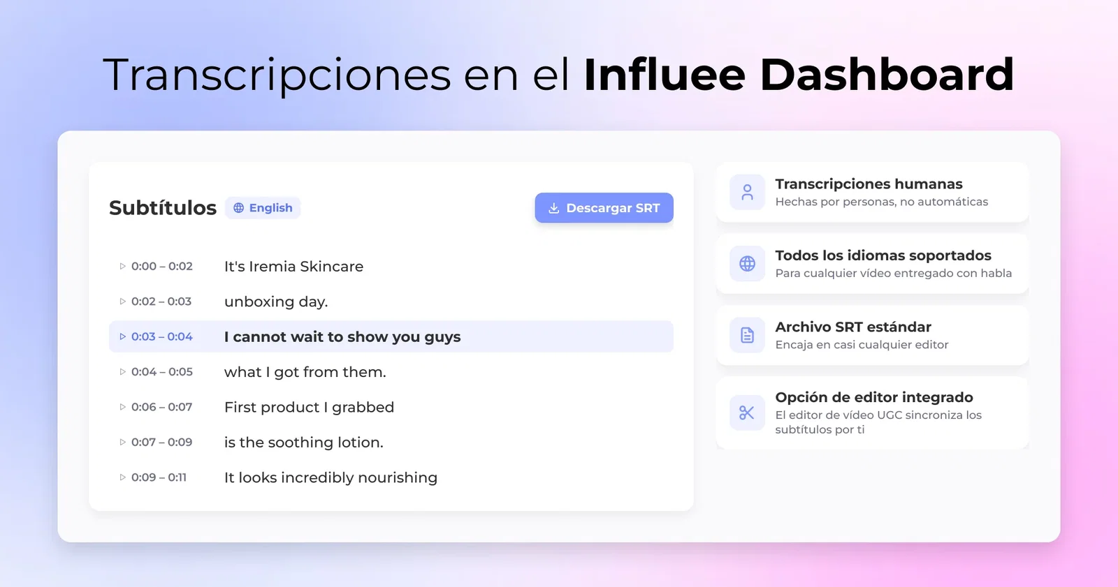The image size is (1118, 587).
Task: Click the 0:03 – 0:04 timestamp
Action: coord(162,336)
